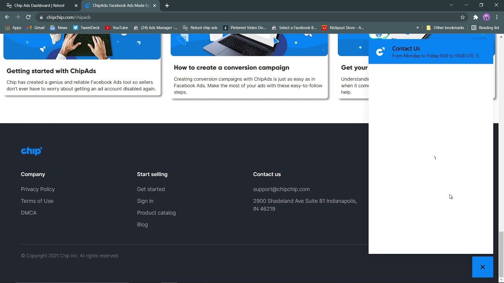View site info lock icon
The height and width of the screenshot is (283, 504).
tap(41, 17)
